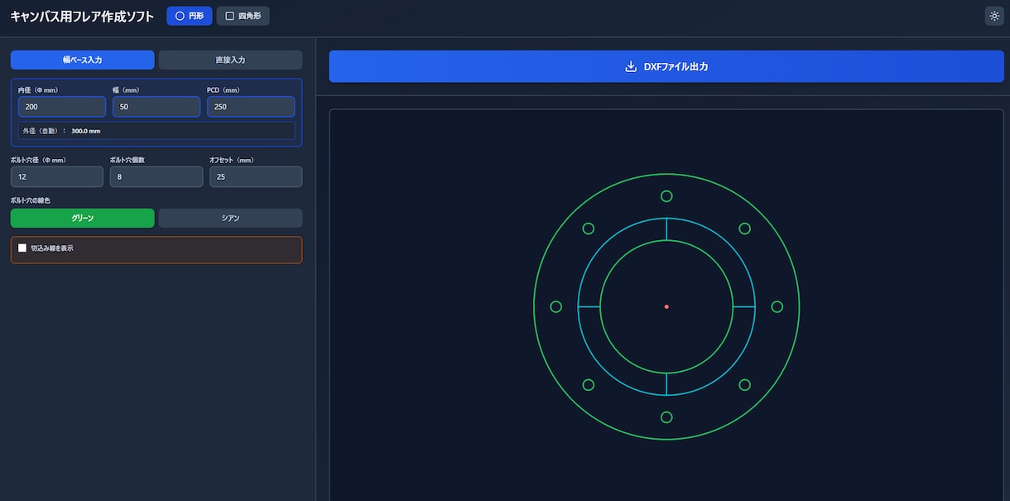Click the ボルト穴個数 field showing 8
The image size is (1010, 501).
156,176
